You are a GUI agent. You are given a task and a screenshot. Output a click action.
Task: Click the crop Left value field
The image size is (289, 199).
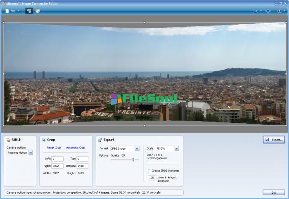(57, 159)
